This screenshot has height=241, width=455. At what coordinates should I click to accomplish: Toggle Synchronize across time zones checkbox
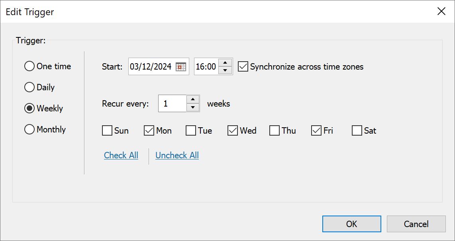[243, 67]
